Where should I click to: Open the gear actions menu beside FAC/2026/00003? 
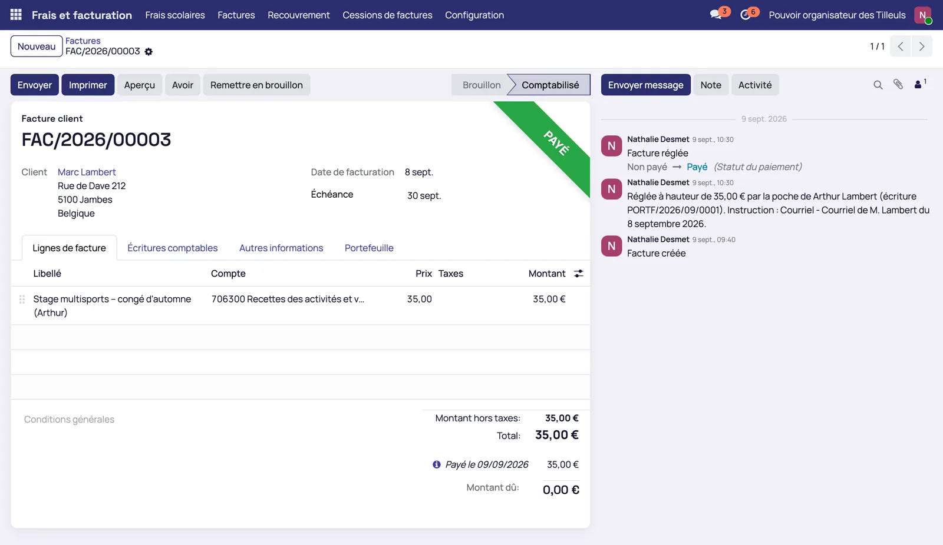pos(149,52)
